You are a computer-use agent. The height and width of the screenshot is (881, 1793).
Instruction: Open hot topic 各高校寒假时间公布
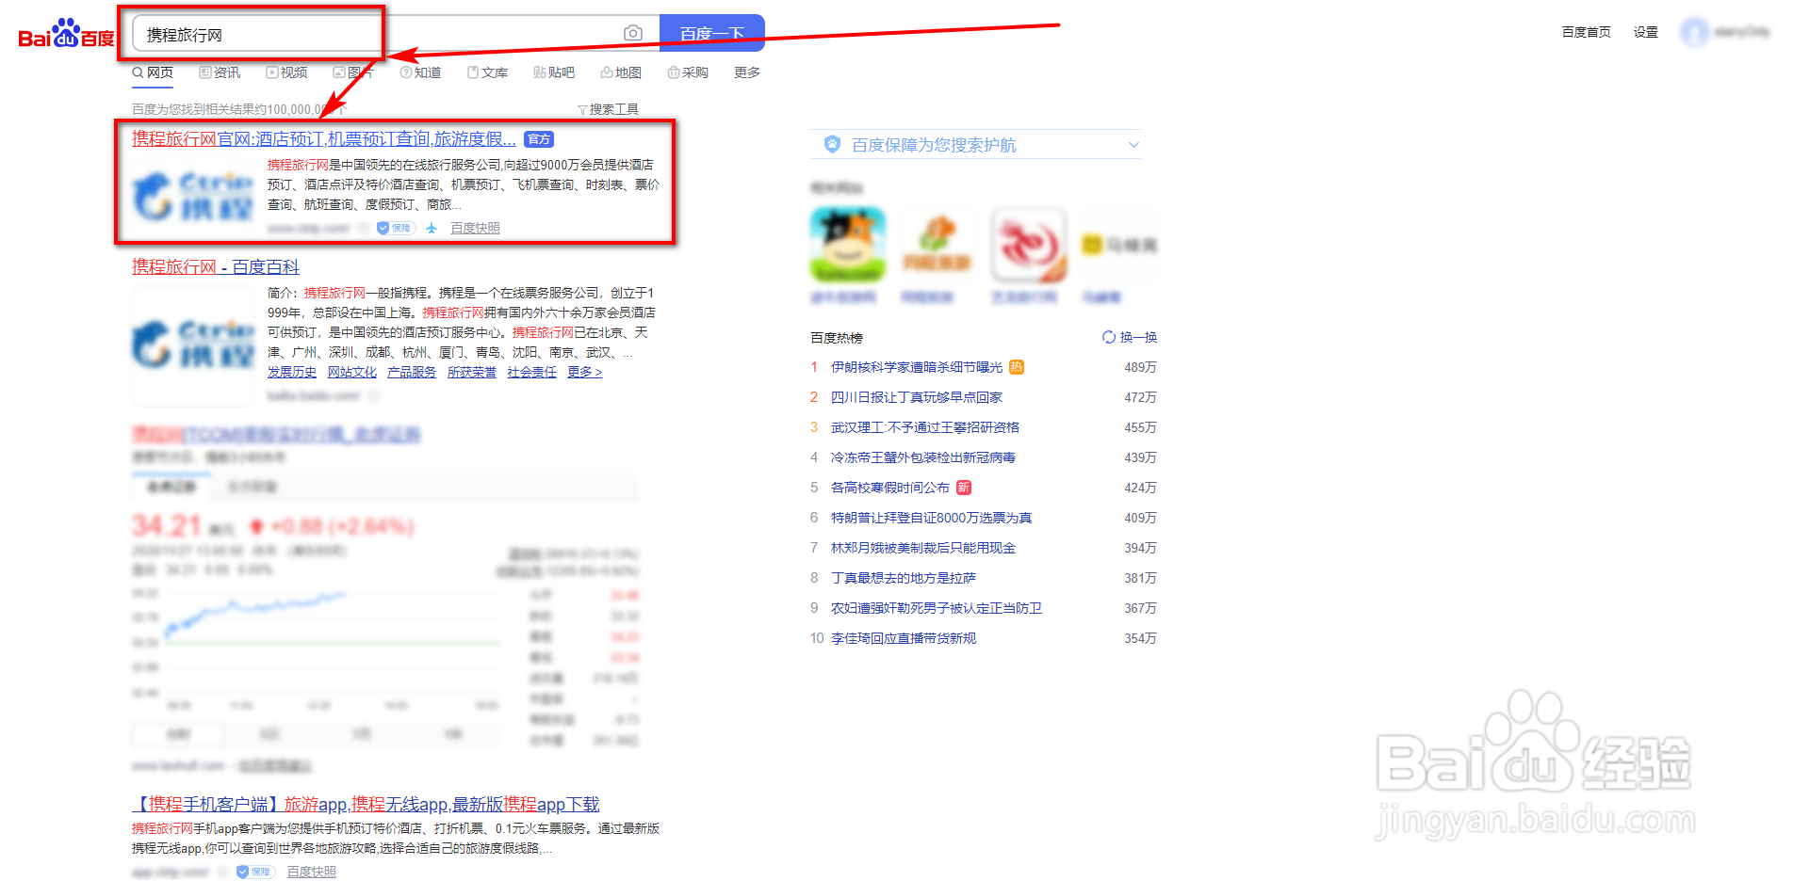click(x=890, y=488)
